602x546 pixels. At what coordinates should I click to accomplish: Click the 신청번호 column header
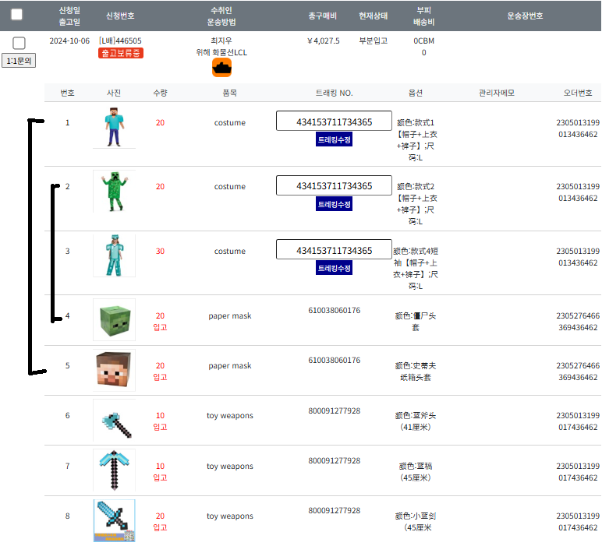121,16
